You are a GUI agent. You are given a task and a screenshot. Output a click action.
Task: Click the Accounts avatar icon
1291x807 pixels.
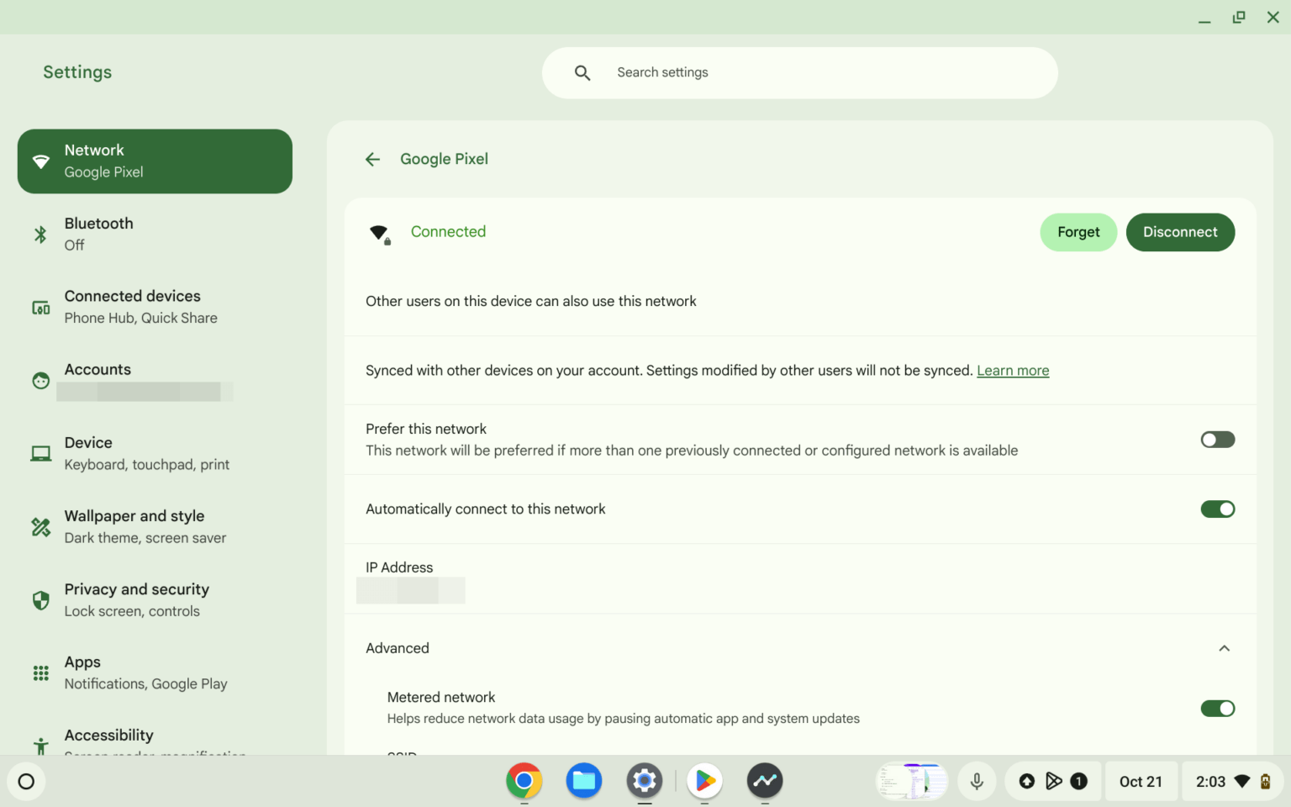pos(40,380)
